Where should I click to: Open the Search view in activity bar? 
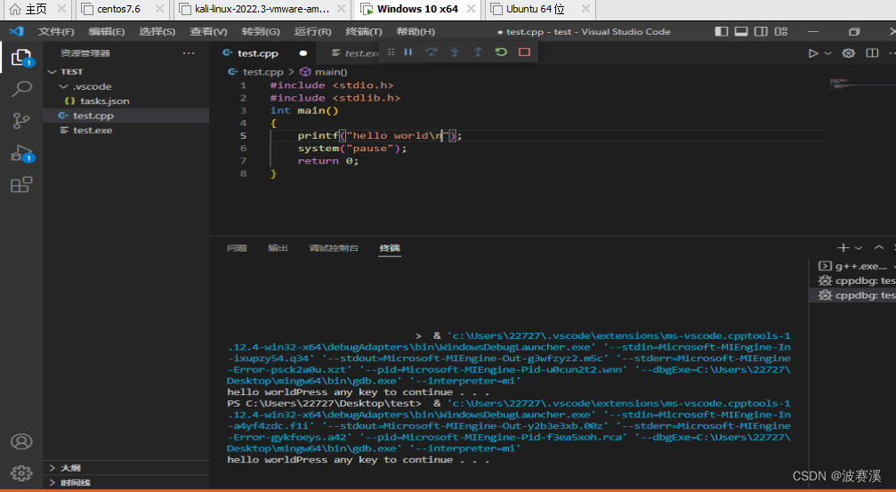click(21, 89)
